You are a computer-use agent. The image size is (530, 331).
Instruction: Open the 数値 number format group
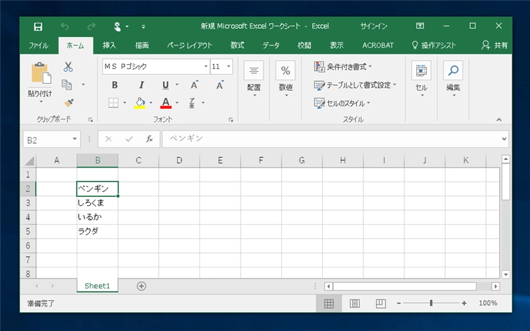click(x=286, y=80)
